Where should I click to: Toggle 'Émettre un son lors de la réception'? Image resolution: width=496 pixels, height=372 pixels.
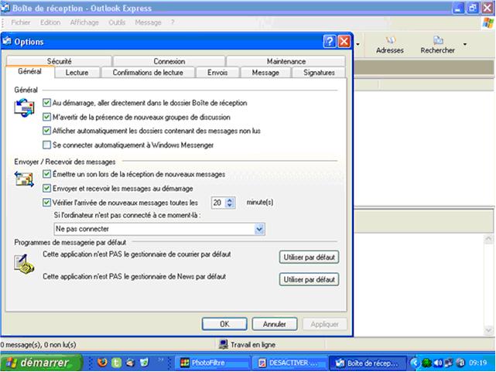coord(46,174)
